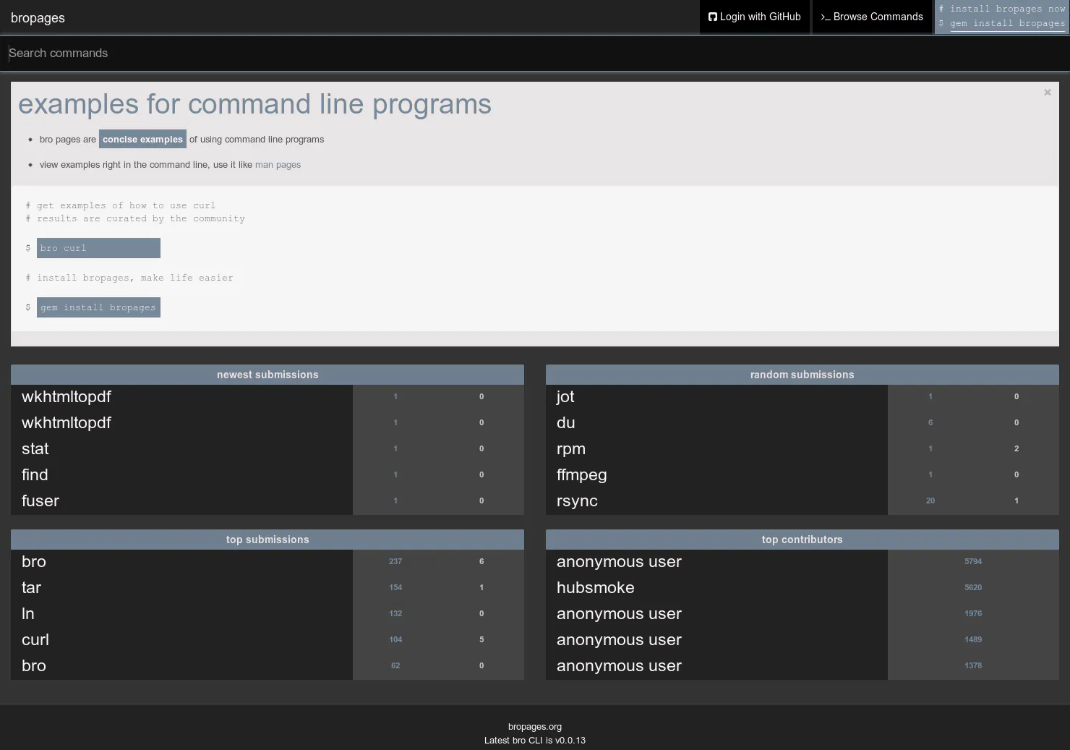The width and height of the screenshot is (1070, 750).
Task: Select the banner's gem install bropages snippet
Action: [98, 307]
